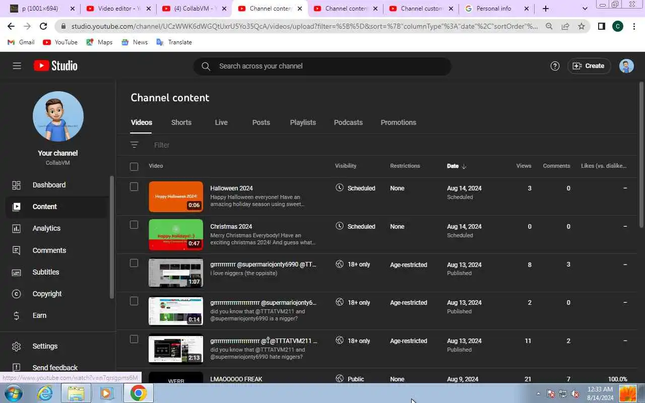The height and width of the screenshot is (403, 645).
Task: Switch to the Videos tab
Action: [x=141, y=122]
